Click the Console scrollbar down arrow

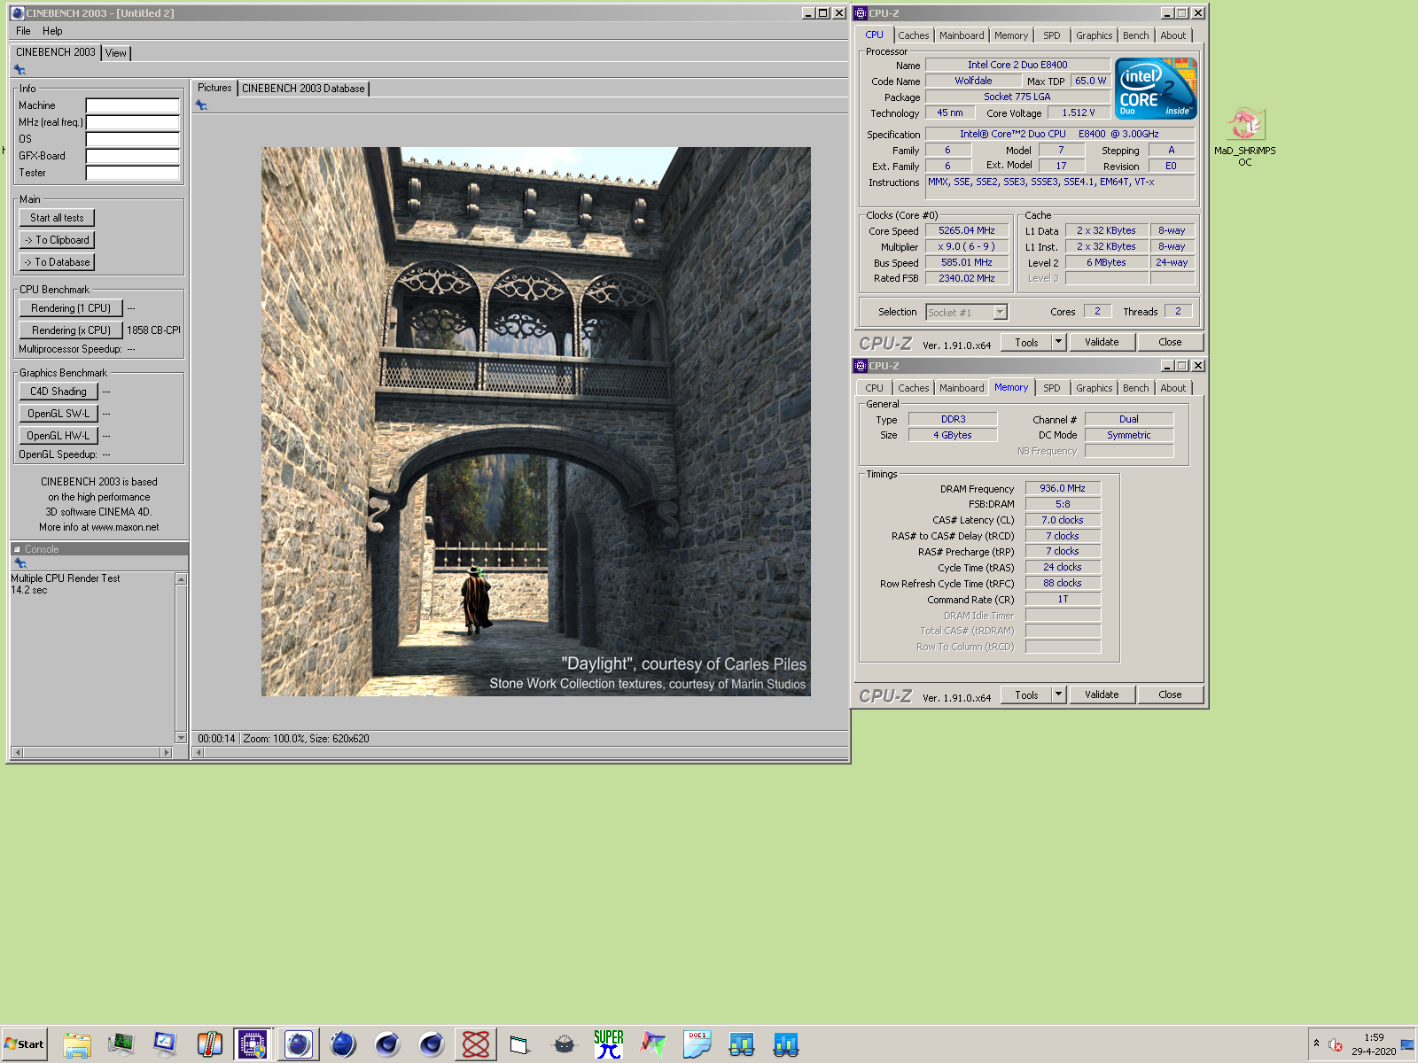pos(182,738)
